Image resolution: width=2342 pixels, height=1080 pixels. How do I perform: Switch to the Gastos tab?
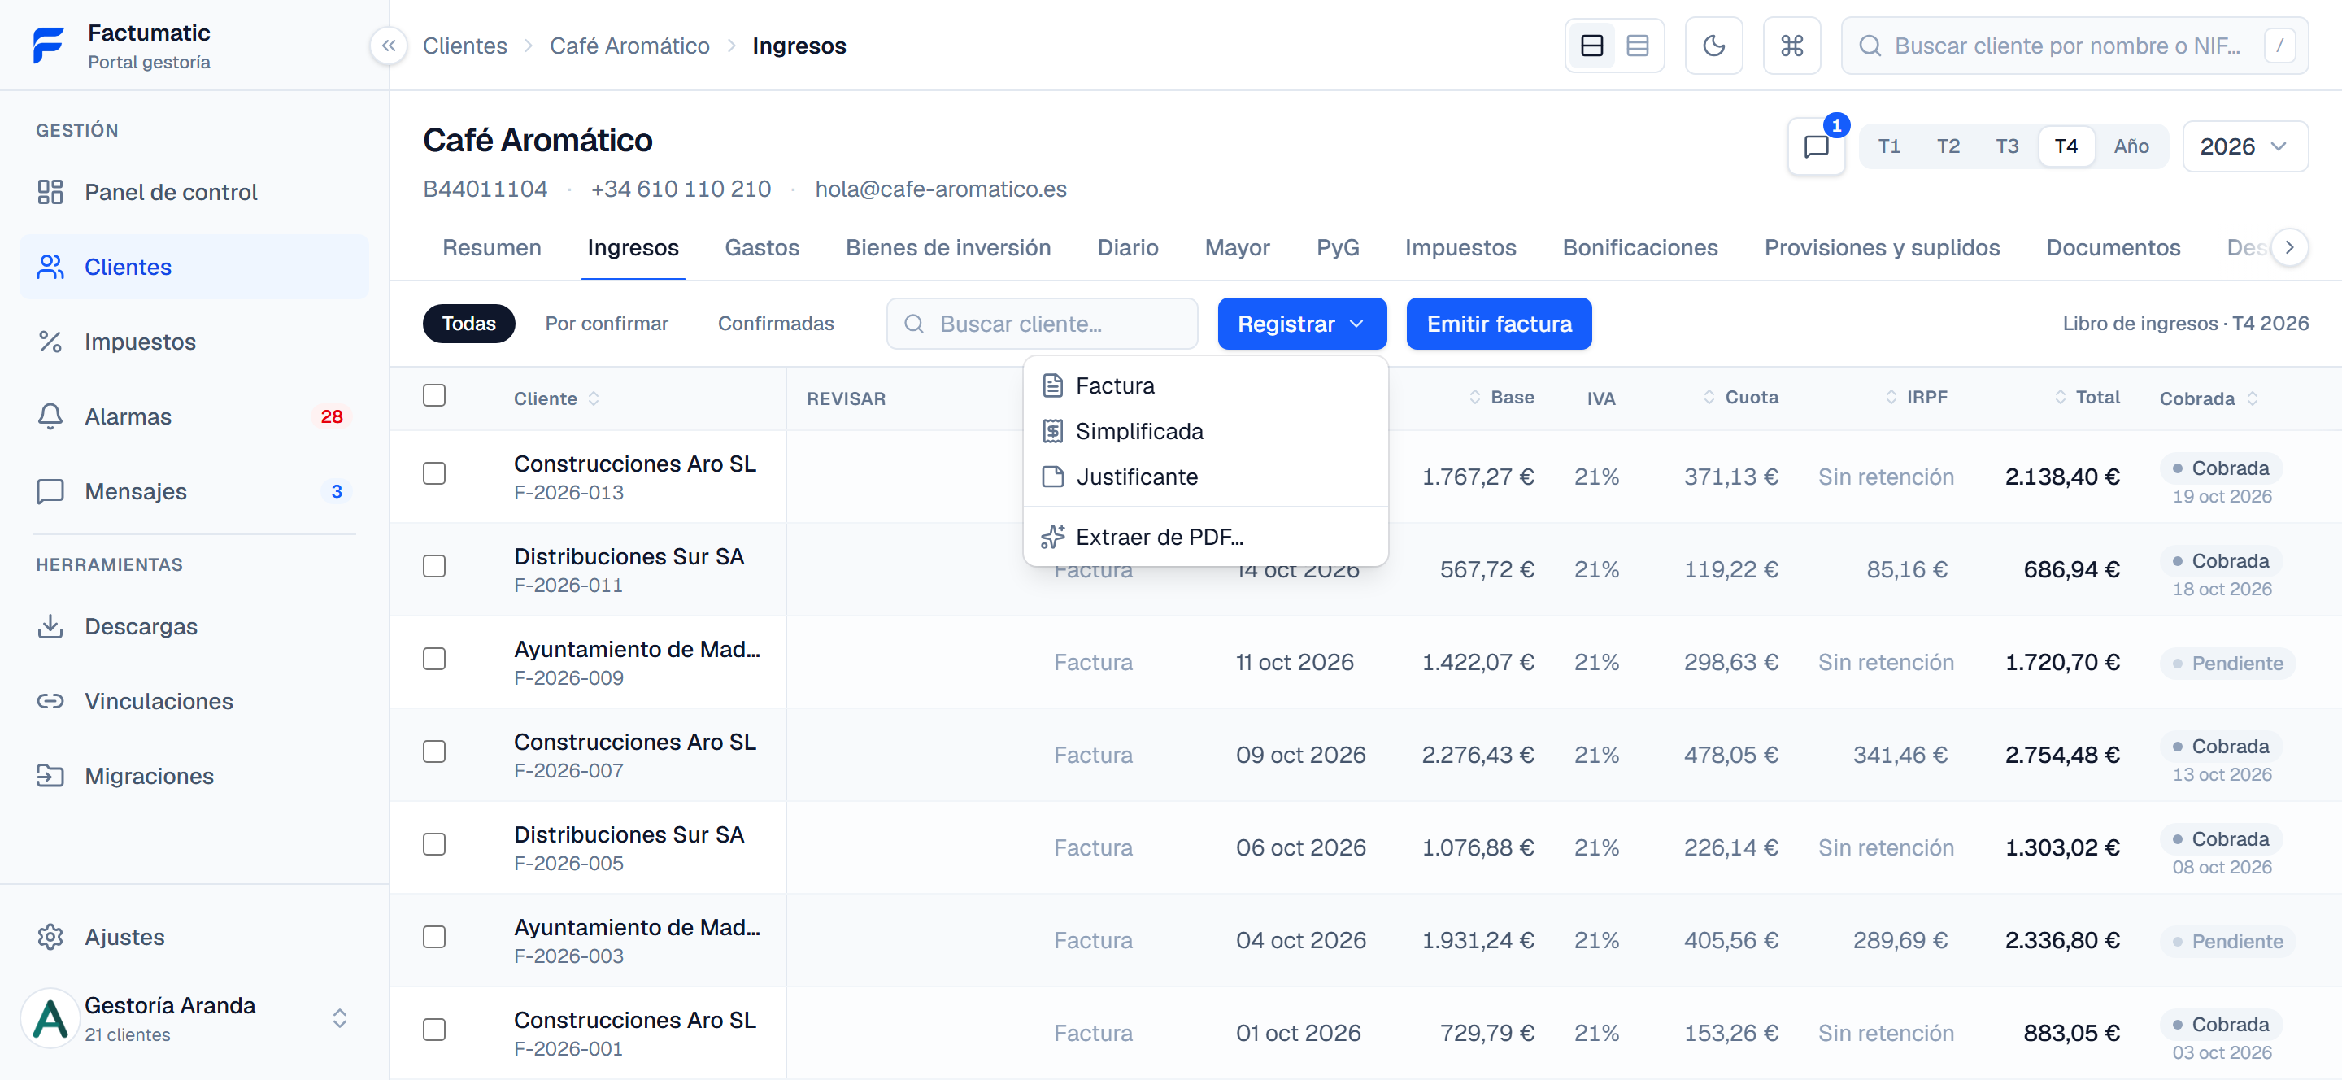tap(761, 247)
